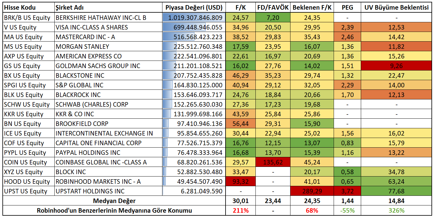The width and height of the screenshot is (436, 219).
Task: Click Mastercard F/K value 38,52
Action: 241,37
